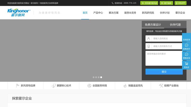The width and height of the screenshot is (191, 107).
Task: Click the 探索霍尔企业 section heading
Action: point(22,98)
